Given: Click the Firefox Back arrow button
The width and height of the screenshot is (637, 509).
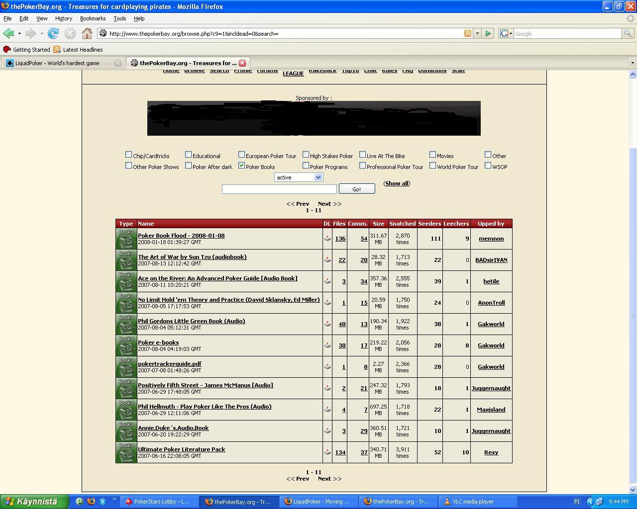Looking at the screenshot, I should [8, 33].
